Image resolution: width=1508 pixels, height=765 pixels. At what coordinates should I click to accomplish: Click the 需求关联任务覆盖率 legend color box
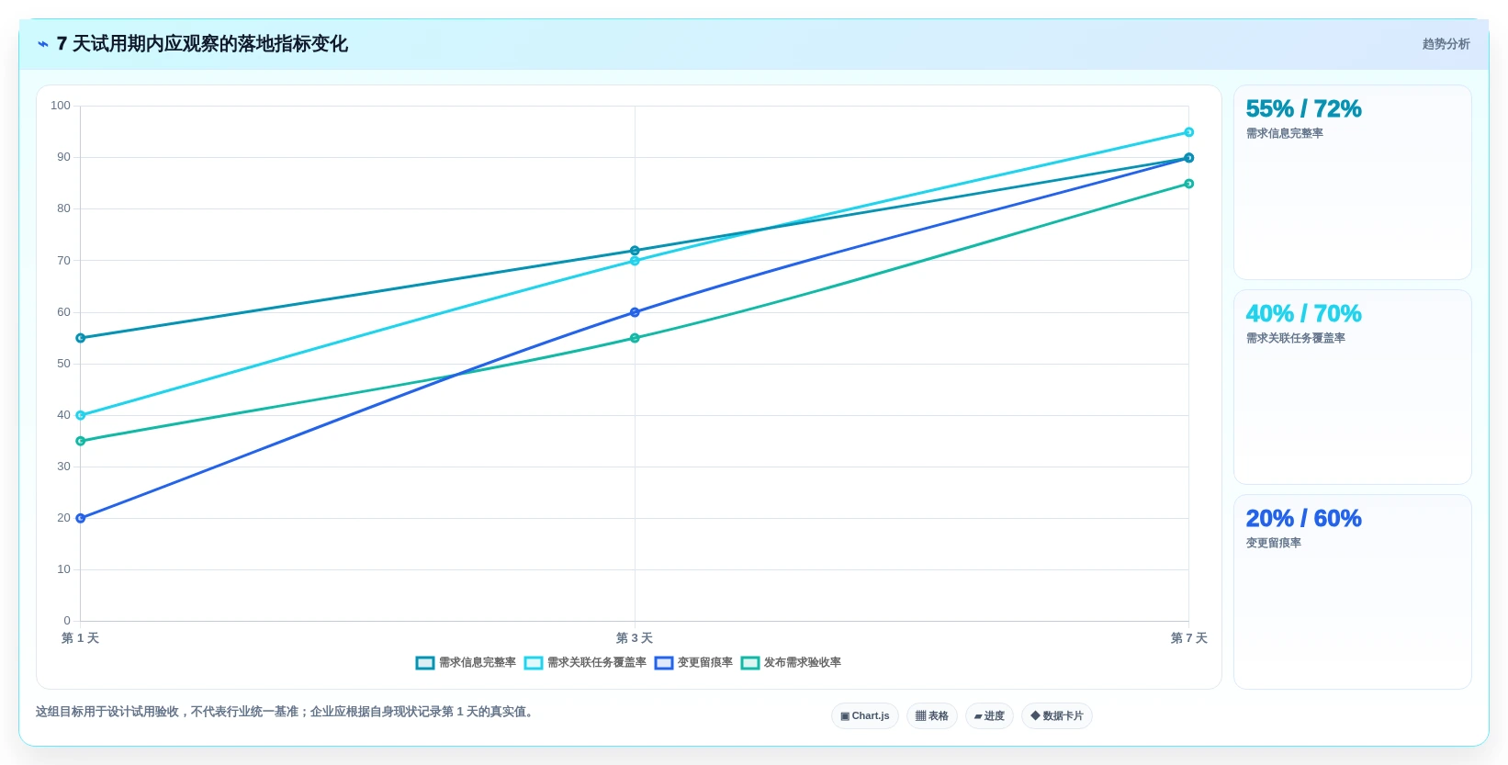(x=534, y=663)
